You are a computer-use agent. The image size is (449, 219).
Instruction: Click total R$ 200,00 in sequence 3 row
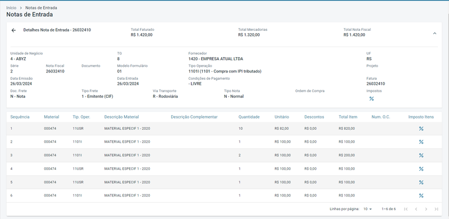pos(346,156)
